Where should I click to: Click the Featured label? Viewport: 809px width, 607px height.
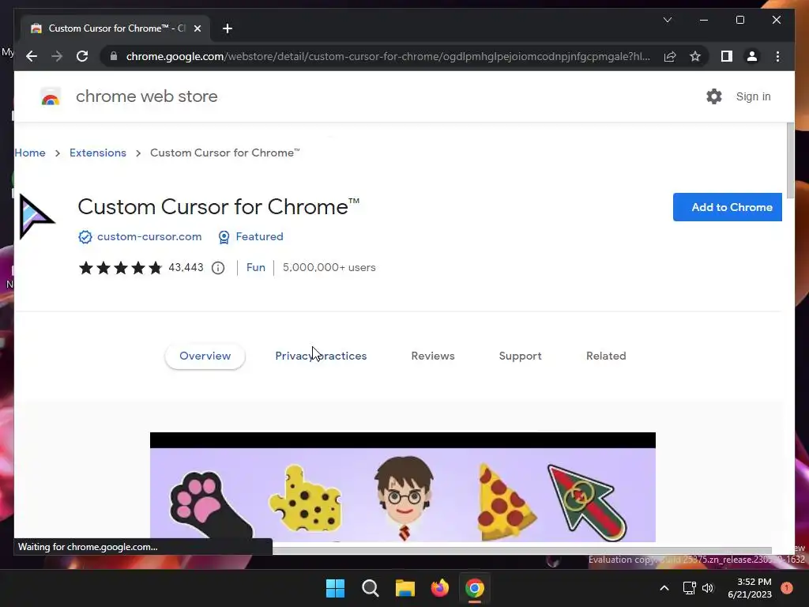point(259,236)
